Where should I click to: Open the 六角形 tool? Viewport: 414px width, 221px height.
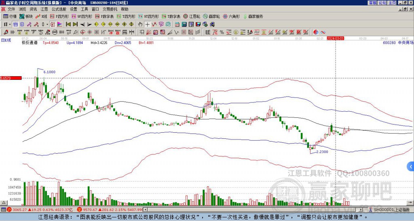(x=232, y=16)
